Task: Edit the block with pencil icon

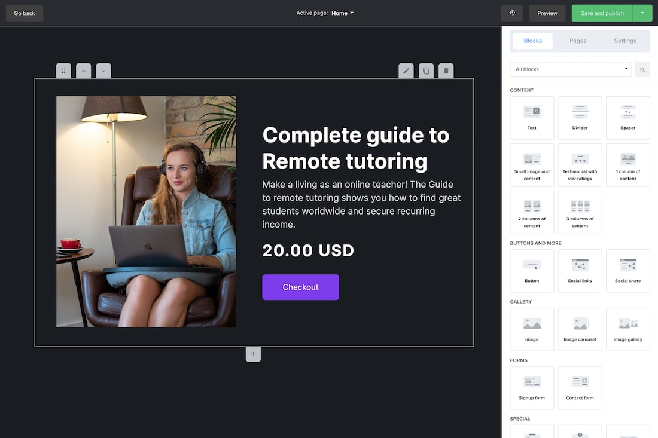Action: pyautogui.click(x=406, y=71)
